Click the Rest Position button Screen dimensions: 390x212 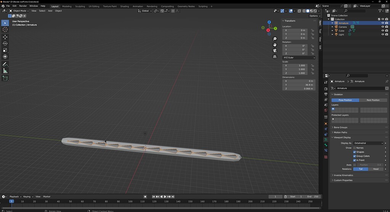tap(373, 100)
